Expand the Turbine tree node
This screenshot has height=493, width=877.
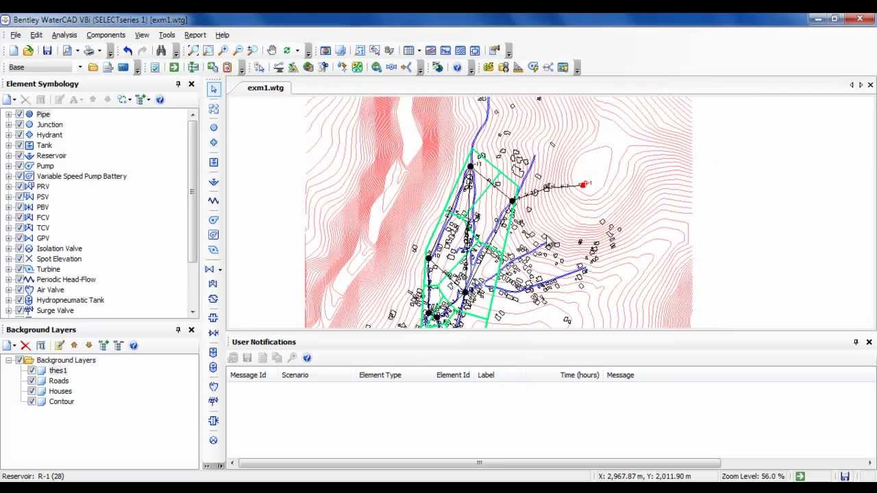(8, 269)
